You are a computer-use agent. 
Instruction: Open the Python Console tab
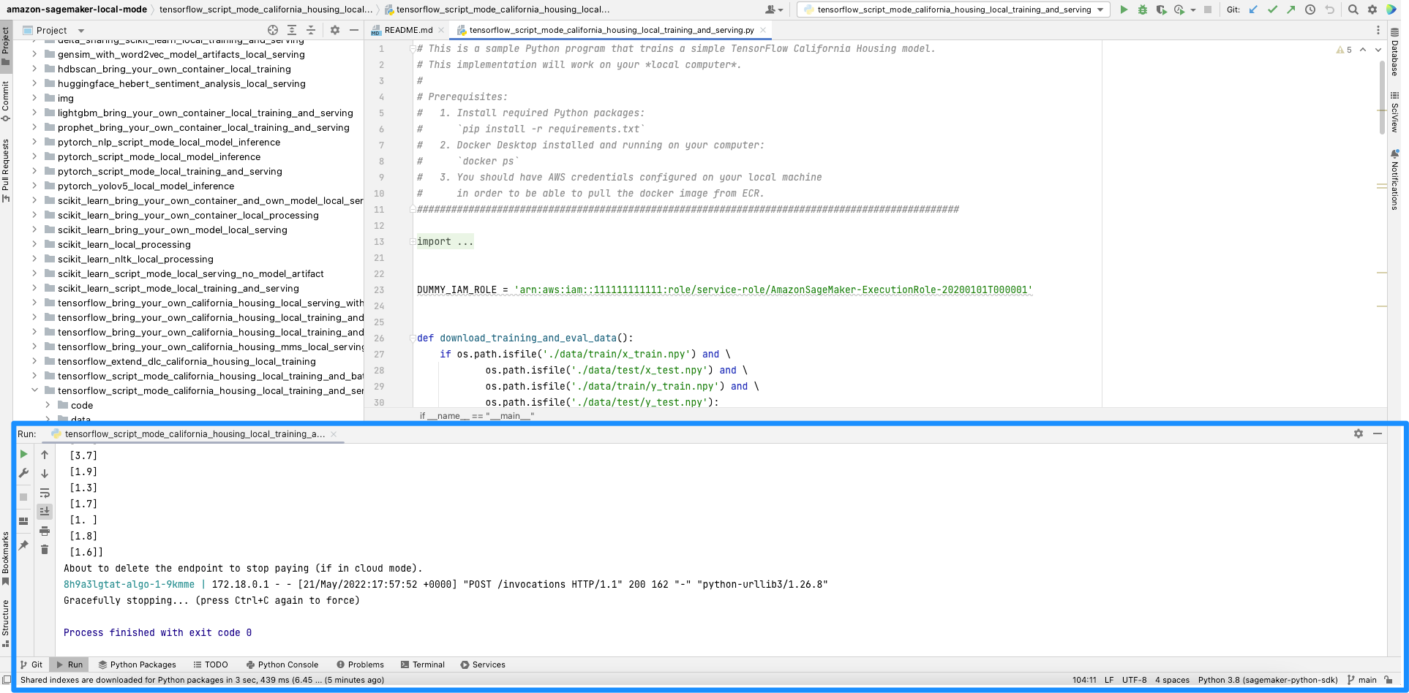pos(282,664)
